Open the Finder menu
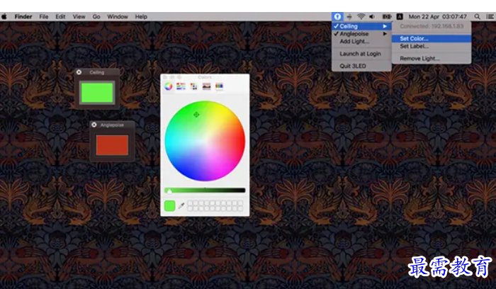The height and width of the screenshot is (289, 496). (x=23, y=16)
